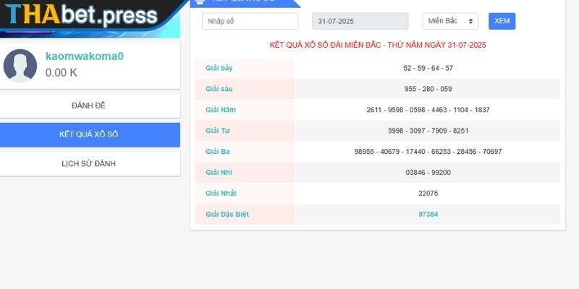Open the ĐÁNH ĐỀ menu item
Image resolution: width=579 pixels, height=289 pixels.
89,105
